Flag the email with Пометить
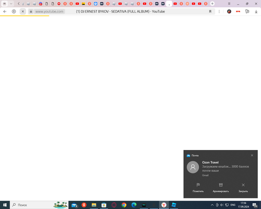Screen dimensions: 261x209 coord(198,188)
